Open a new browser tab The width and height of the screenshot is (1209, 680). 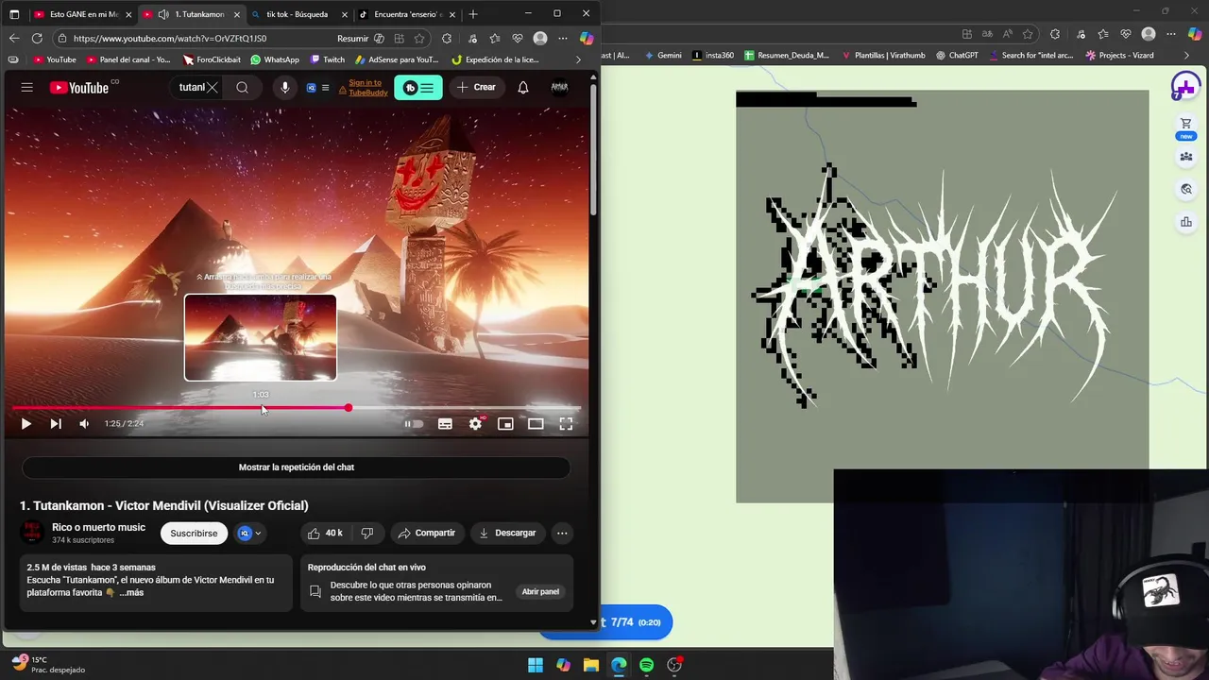(473, 14)
